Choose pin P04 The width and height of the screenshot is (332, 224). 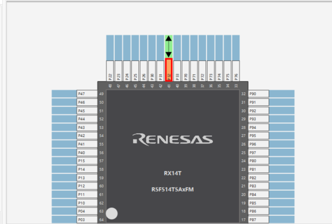pos(87,211)
